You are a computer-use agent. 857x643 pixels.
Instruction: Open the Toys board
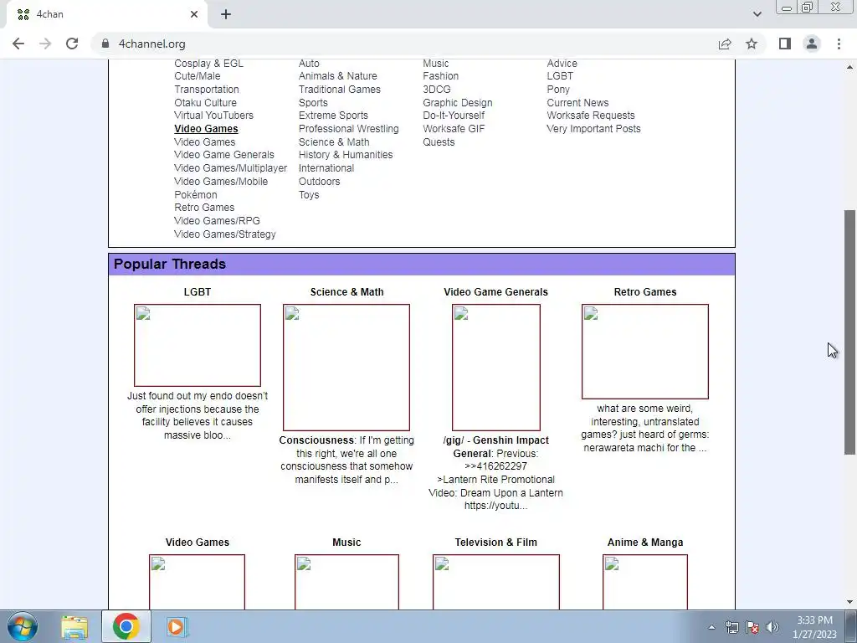(309, 194)
